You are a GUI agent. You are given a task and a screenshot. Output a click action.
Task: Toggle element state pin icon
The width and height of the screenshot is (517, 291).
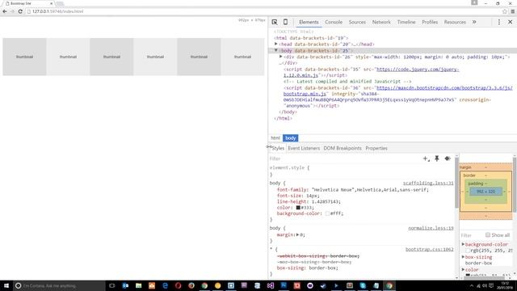(436, 158)
